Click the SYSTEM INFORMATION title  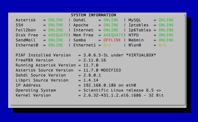94,15
